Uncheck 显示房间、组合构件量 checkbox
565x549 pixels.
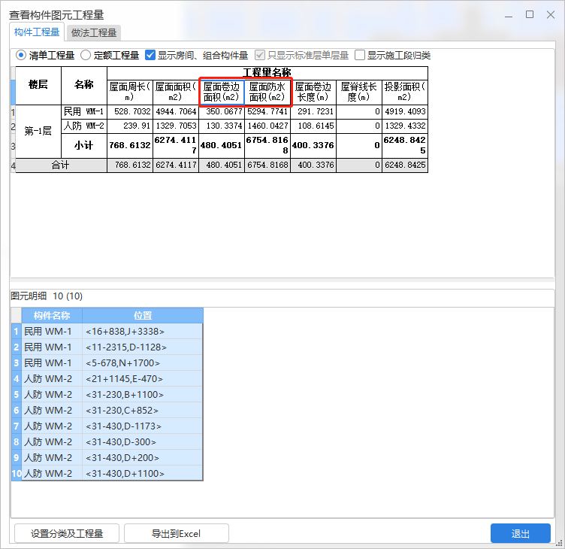[150, 55]
